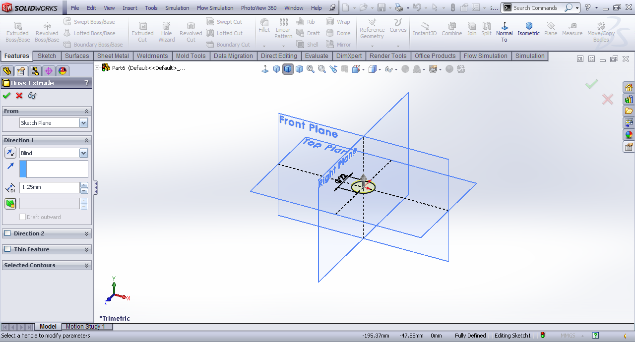Open the File menu
Viewport: 635px width, 342px height.
75,8
